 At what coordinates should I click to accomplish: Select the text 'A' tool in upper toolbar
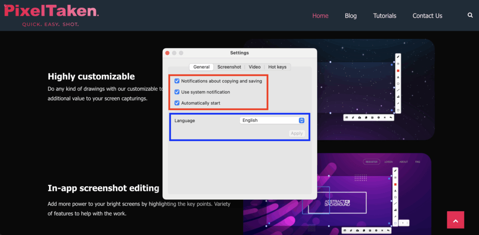click(x=398, y=77)
